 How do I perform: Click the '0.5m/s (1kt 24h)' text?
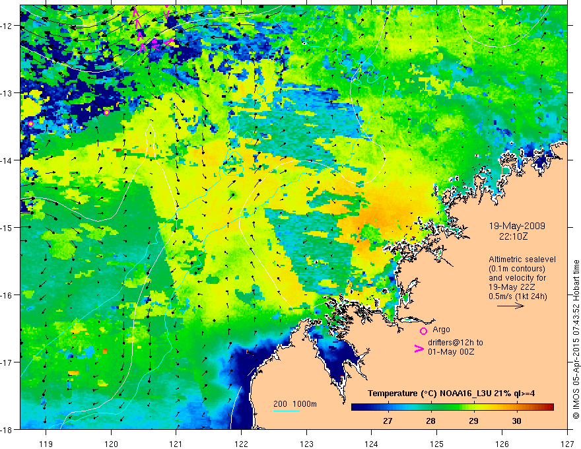[x=518, y=296]
